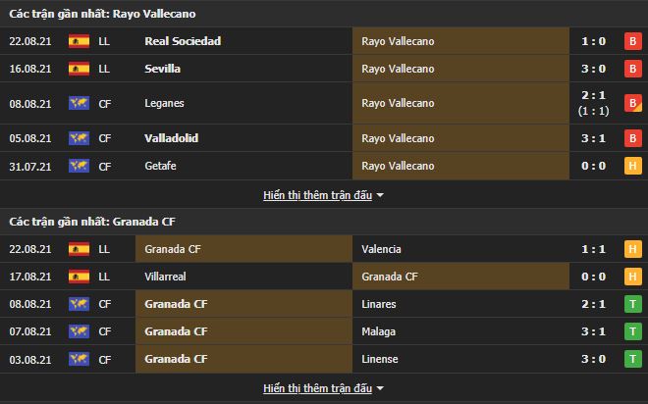Click Valladolid team name
The image size is (648, 404).
coord(171,138)
